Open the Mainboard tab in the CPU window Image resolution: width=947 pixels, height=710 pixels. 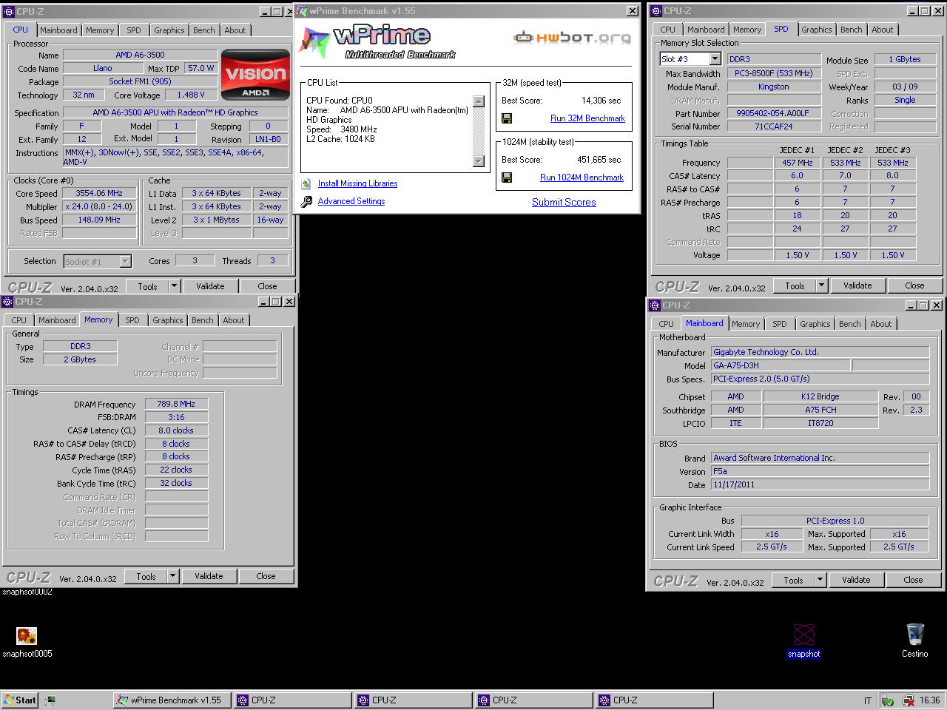(x=58, y=30)
